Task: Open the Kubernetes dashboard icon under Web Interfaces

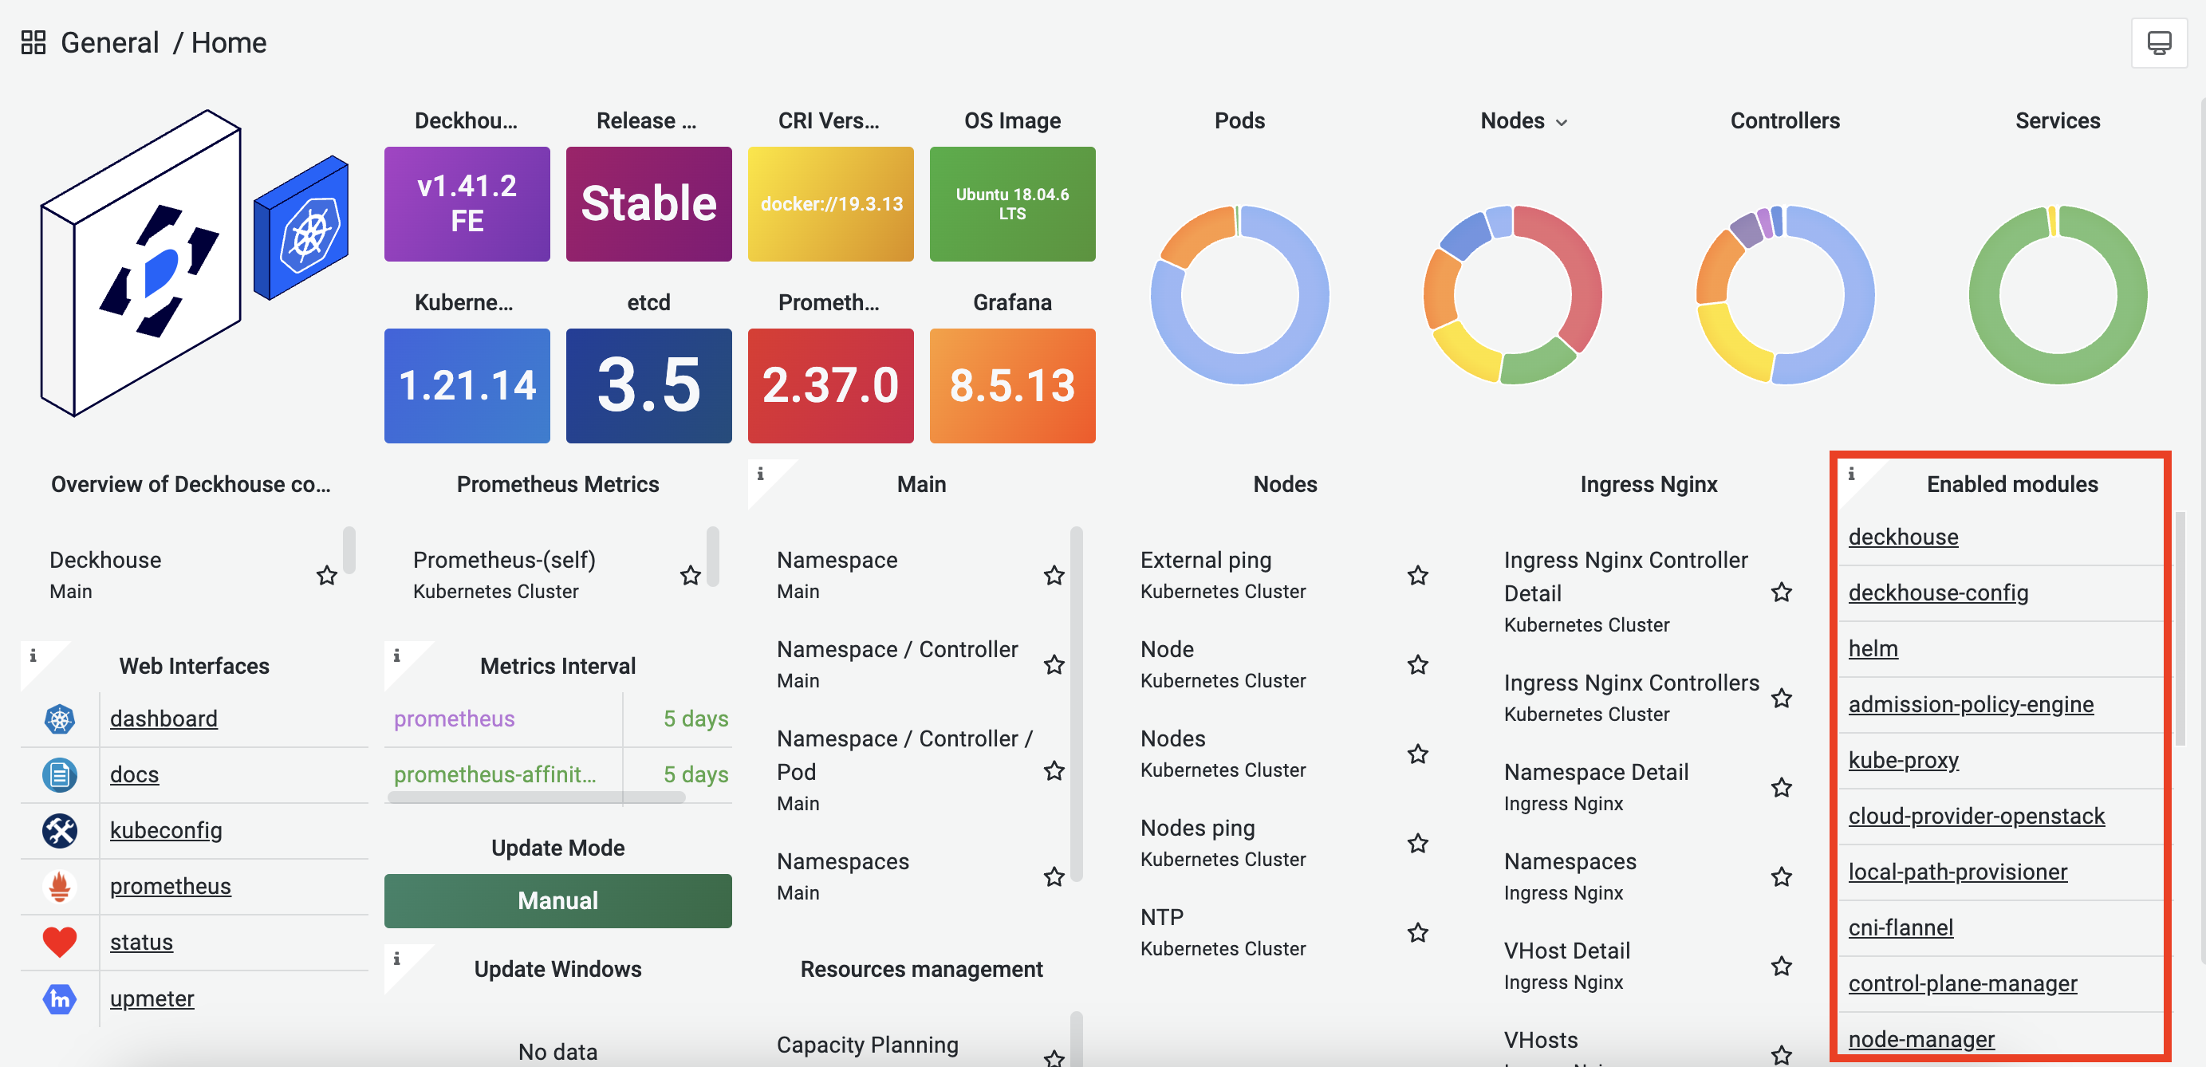Action: (58, 719)
